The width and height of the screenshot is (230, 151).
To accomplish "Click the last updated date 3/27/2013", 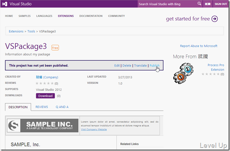I will (125, 77).
